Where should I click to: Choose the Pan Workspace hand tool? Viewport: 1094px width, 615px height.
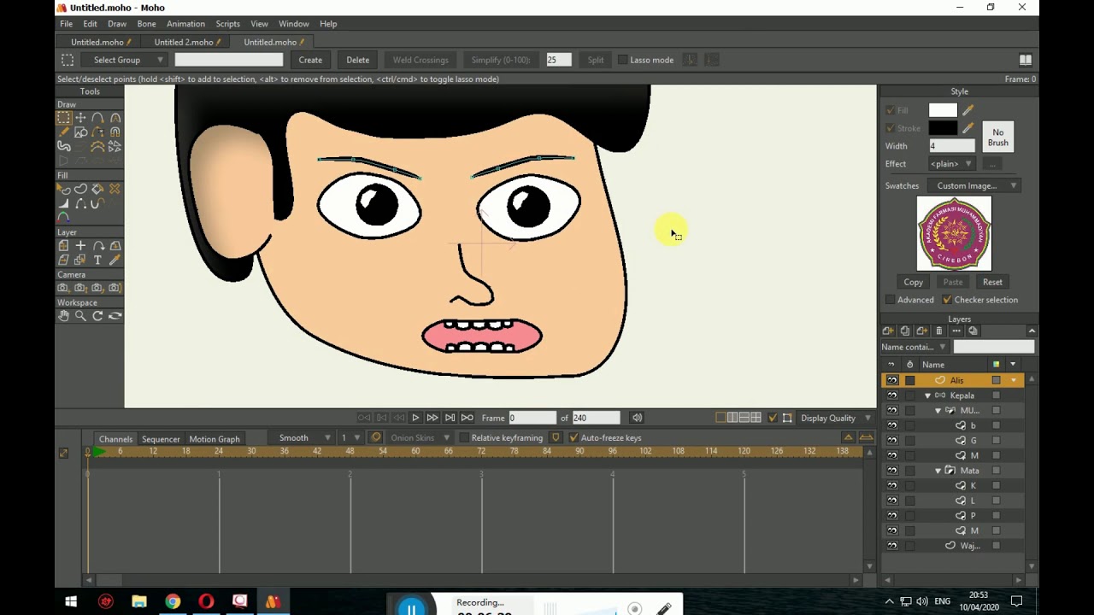click(x=63, y=316)
